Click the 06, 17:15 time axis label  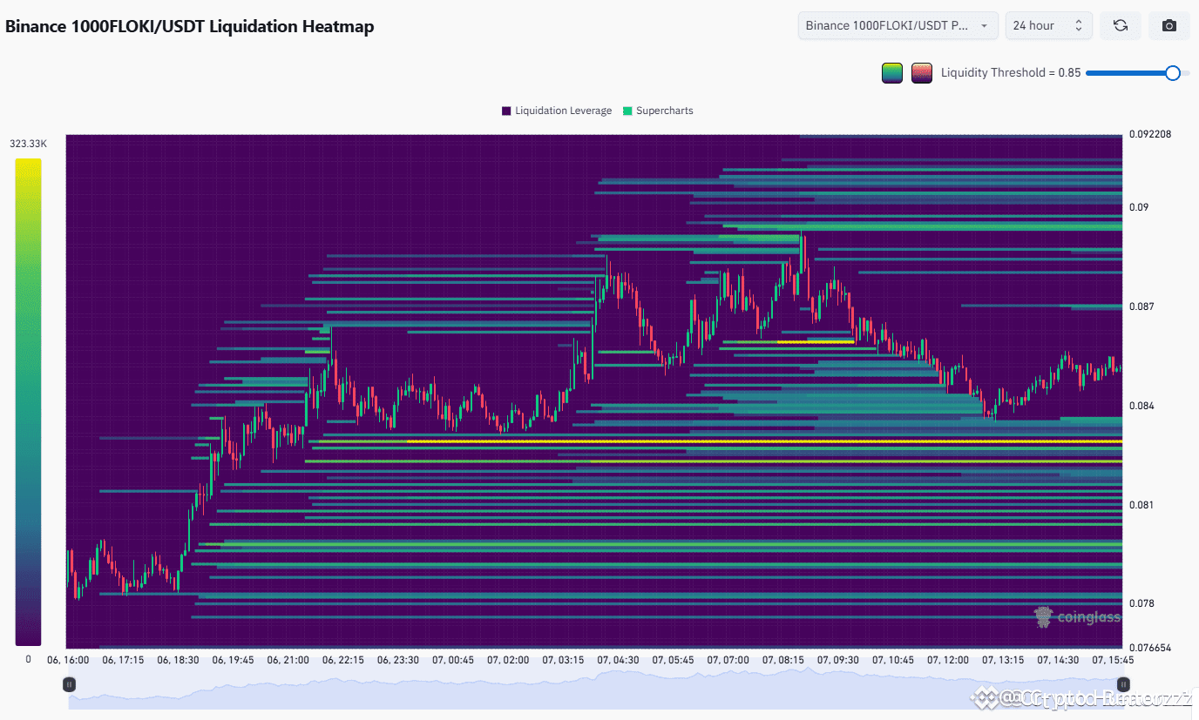(x=123, y=660)
